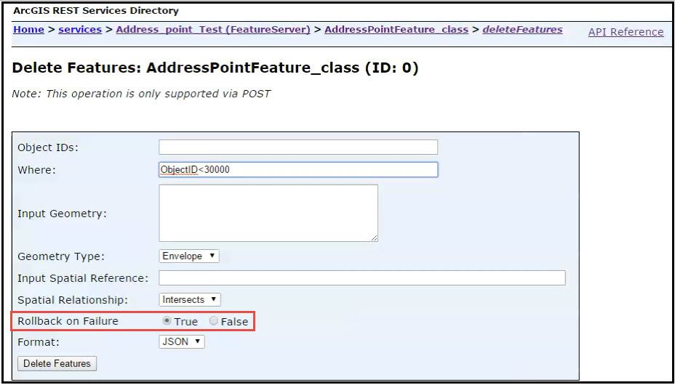Select False for Rollback on Failure
675x385 pixels.
click(214, 321)
